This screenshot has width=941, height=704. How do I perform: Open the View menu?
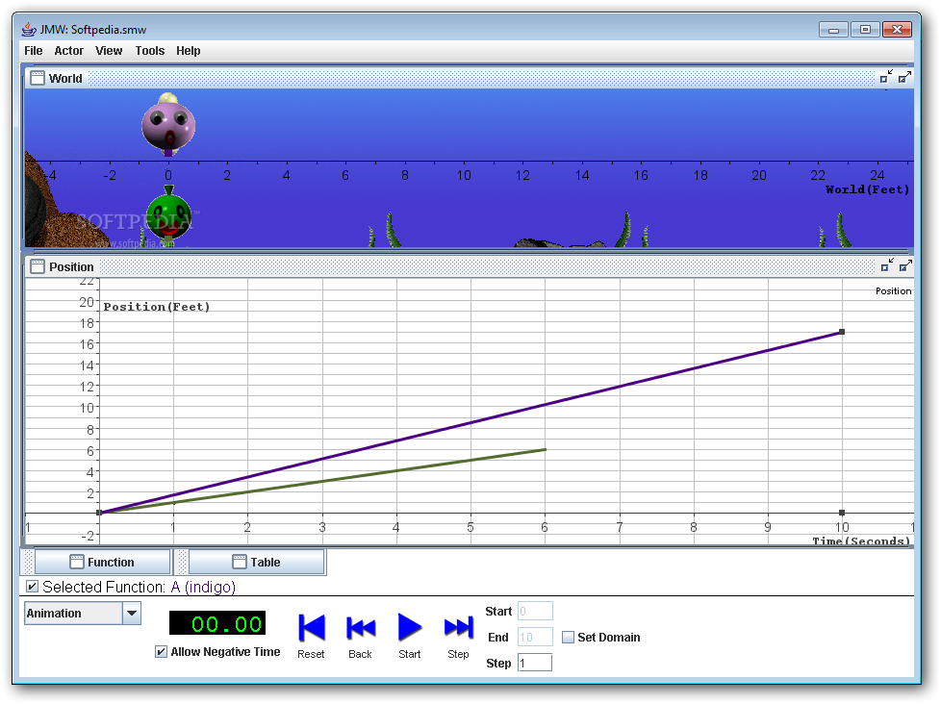pyautogui.click(x=109, y=51)
